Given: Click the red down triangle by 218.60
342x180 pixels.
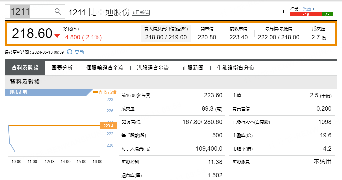Looking at the screenshot, I should pyautogui.click(x=57, y=36).
